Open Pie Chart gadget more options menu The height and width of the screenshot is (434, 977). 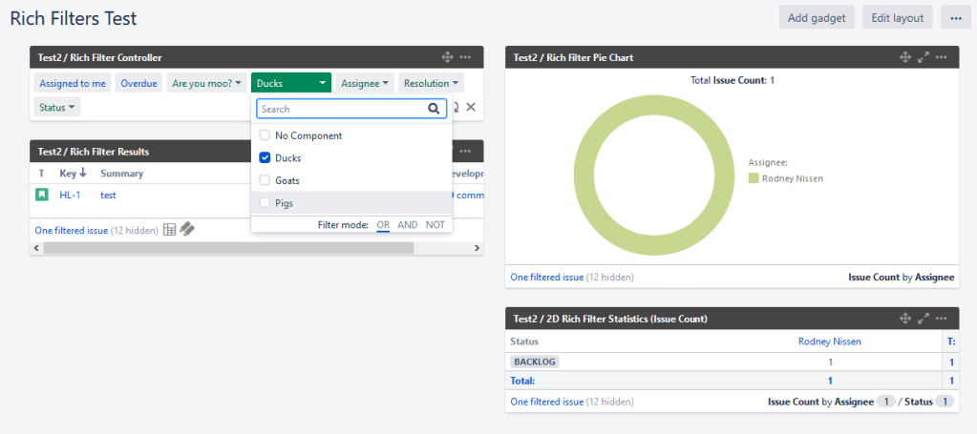point(943,57)
